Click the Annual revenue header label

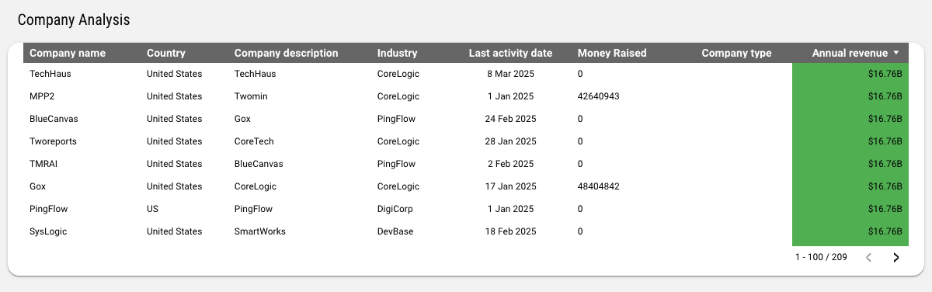[x=850, y=53]
